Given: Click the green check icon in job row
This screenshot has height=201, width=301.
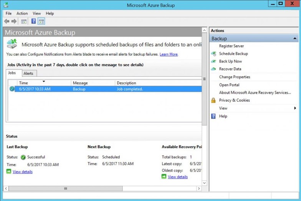Looking at the screenshot, I should [12, 89].
